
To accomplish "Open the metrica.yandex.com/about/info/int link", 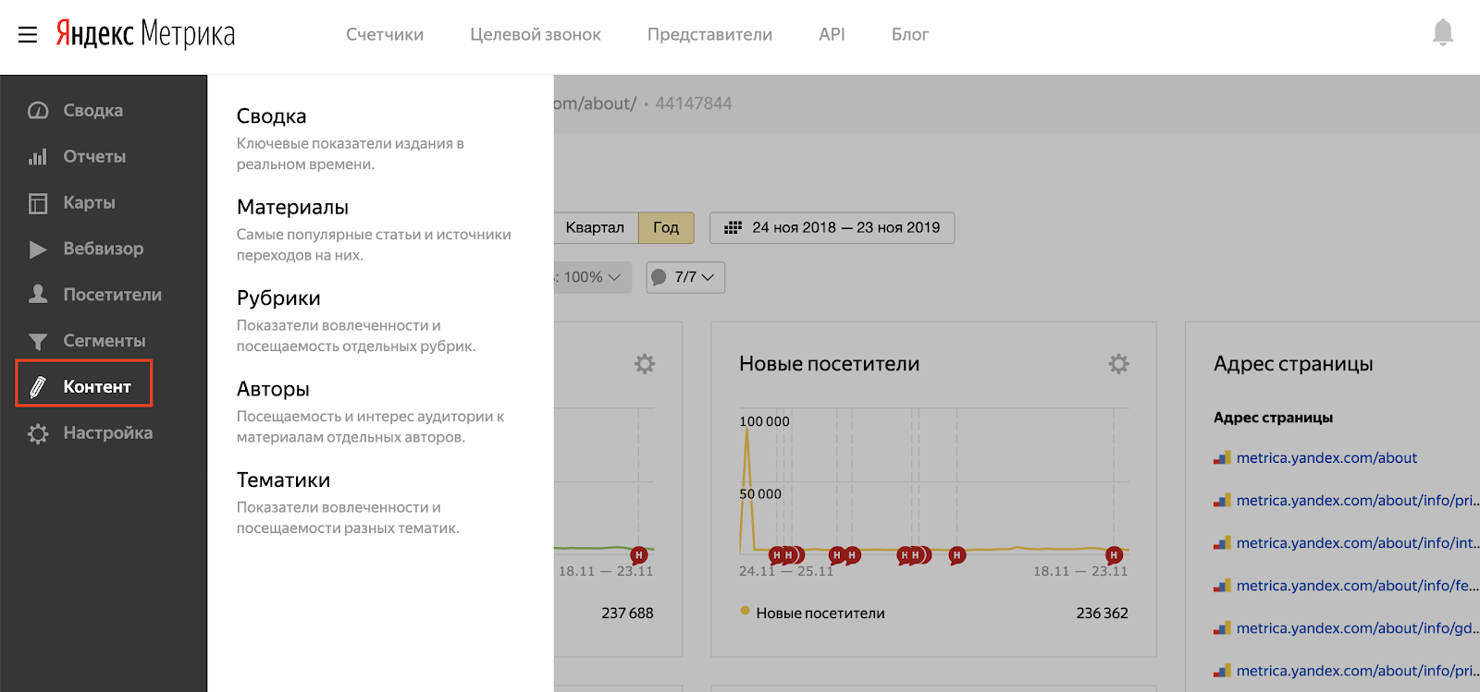I will 1357,543.
